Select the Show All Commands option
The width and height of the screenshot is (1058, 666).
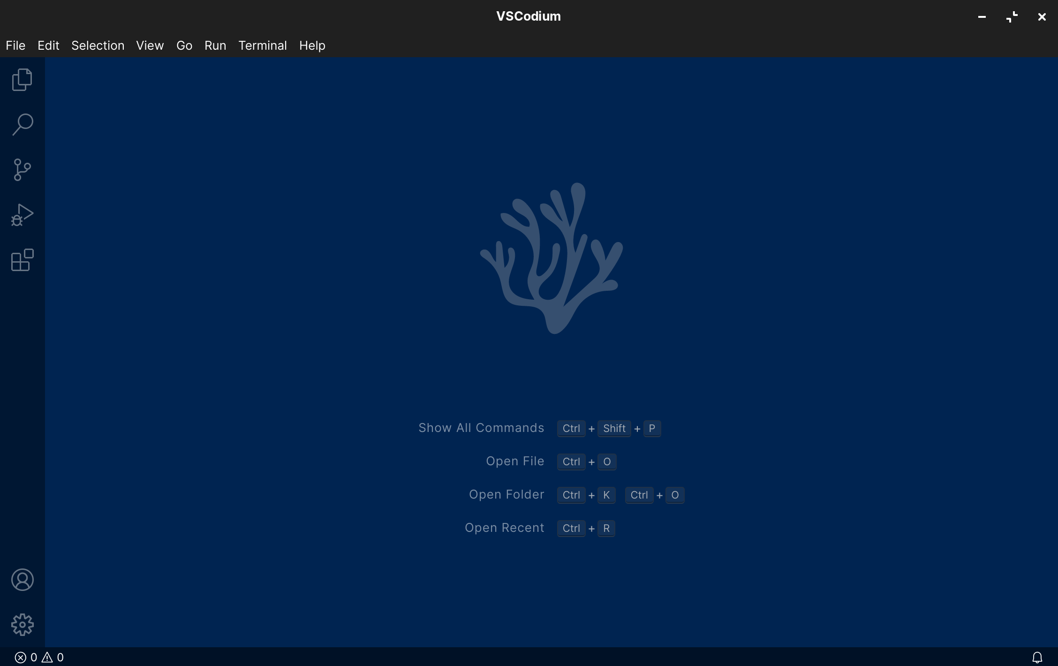482,427
